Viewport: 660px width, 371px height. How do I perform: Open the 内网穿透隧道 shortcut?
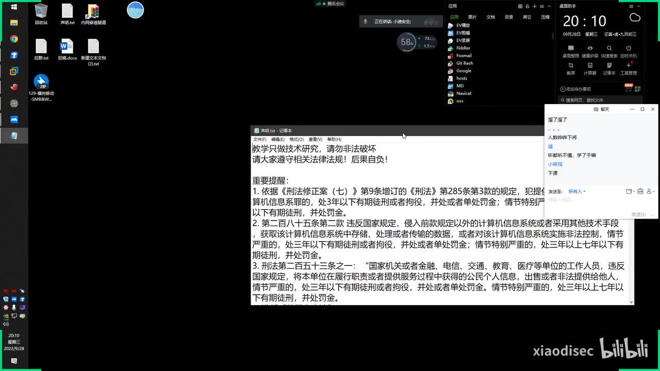[x=93, y=14]
